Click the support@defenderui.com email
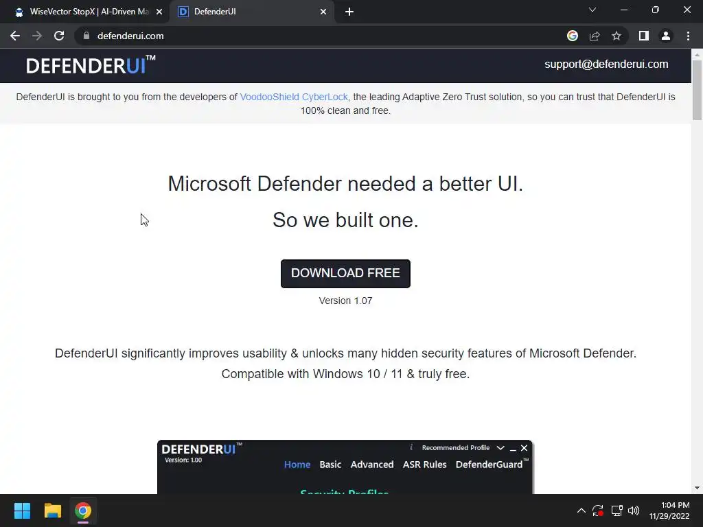Viewport: 703px width, 527px height. 606,64
